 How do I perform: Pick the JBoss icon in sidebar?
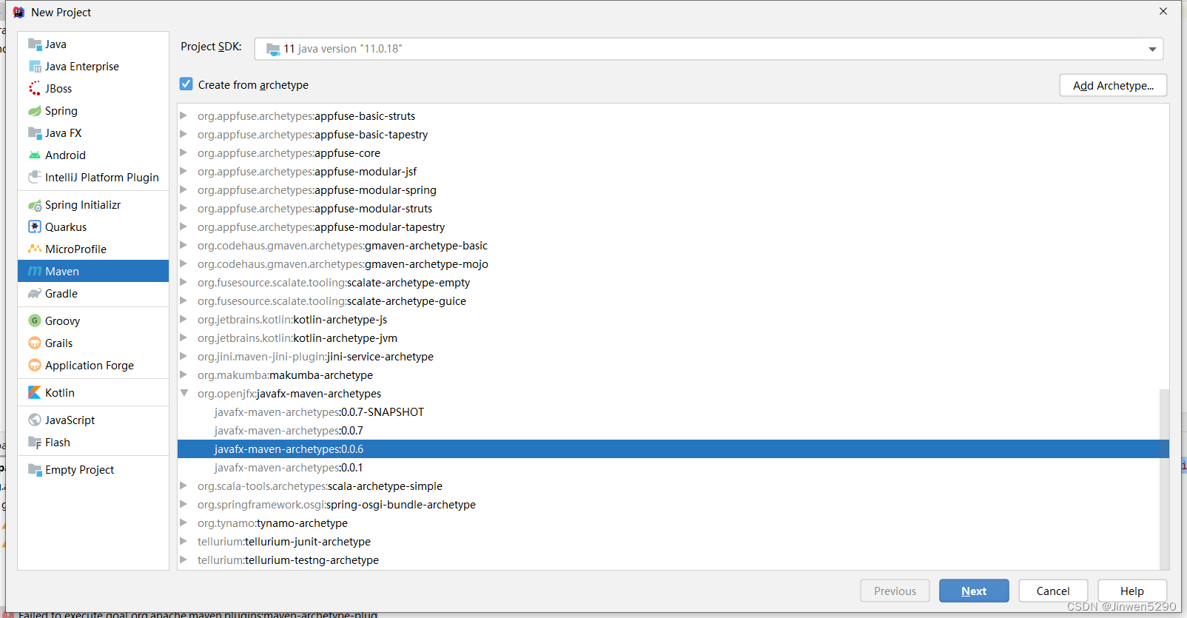pos(35,89)
